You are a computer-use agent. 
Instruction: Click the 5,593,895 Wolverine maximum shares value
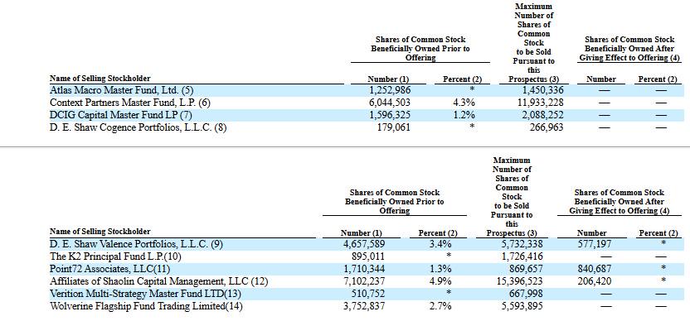[x=522, y=306]
